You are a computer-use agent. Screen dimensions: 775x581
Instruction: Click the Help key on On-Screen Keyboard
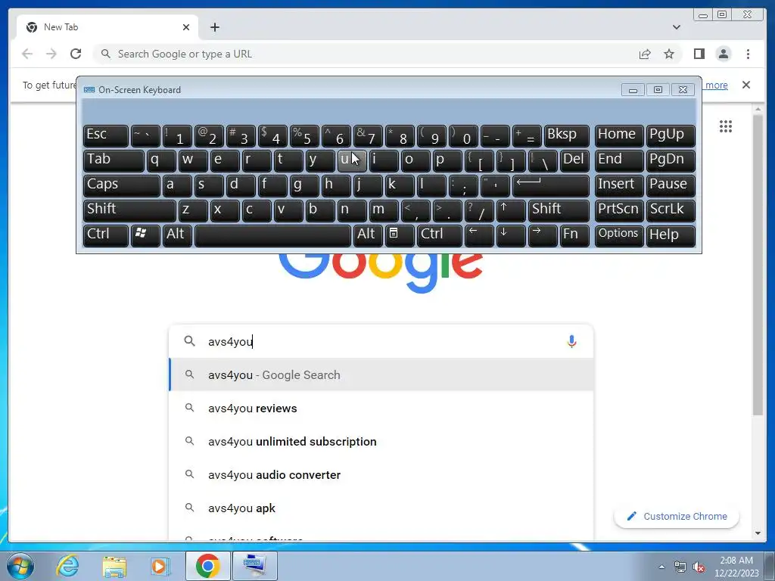click(671, 235)
